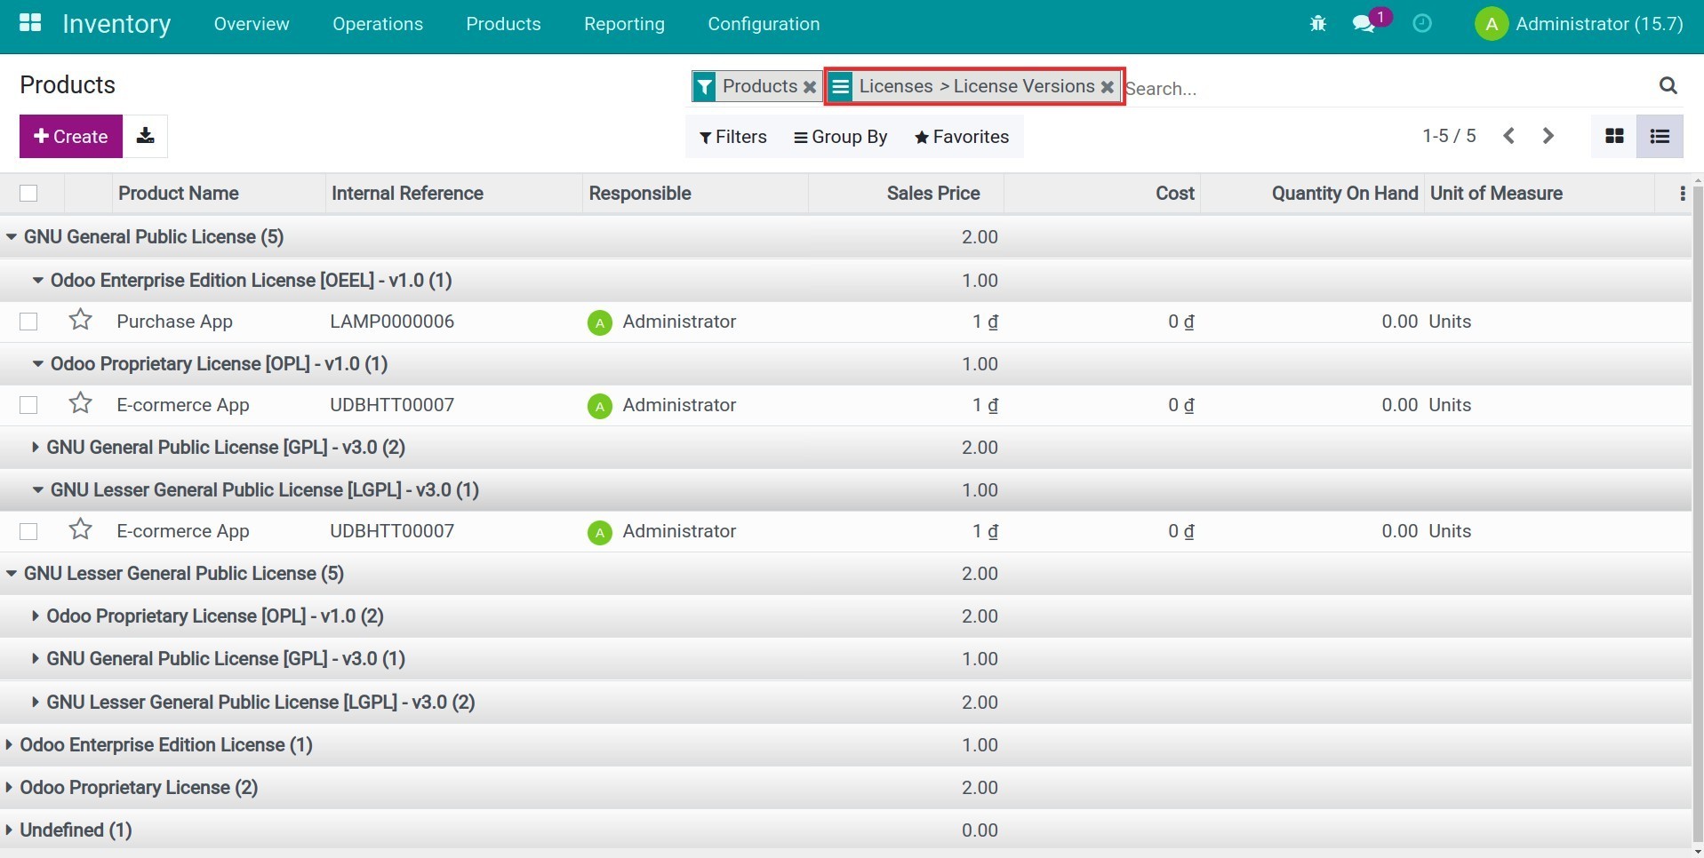The height and width of the screenshot is (858, 1704).
Task: Open the Reporting menu
Action: [x=623, y=24]
